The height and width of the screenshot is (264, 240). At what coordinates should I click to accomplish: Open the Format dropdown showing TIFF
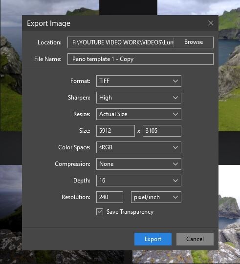coord(139,81)
